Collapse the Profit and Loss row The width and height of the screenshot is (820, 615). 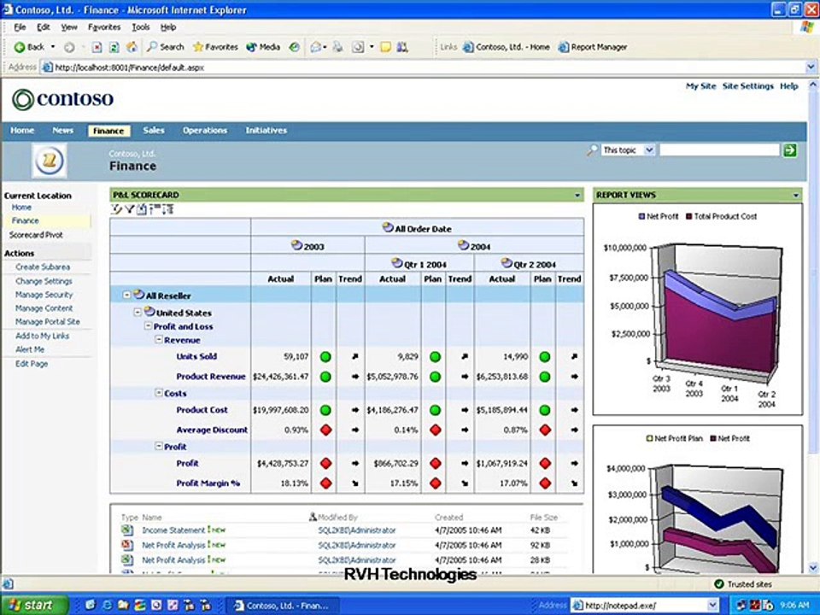(148, 325)
